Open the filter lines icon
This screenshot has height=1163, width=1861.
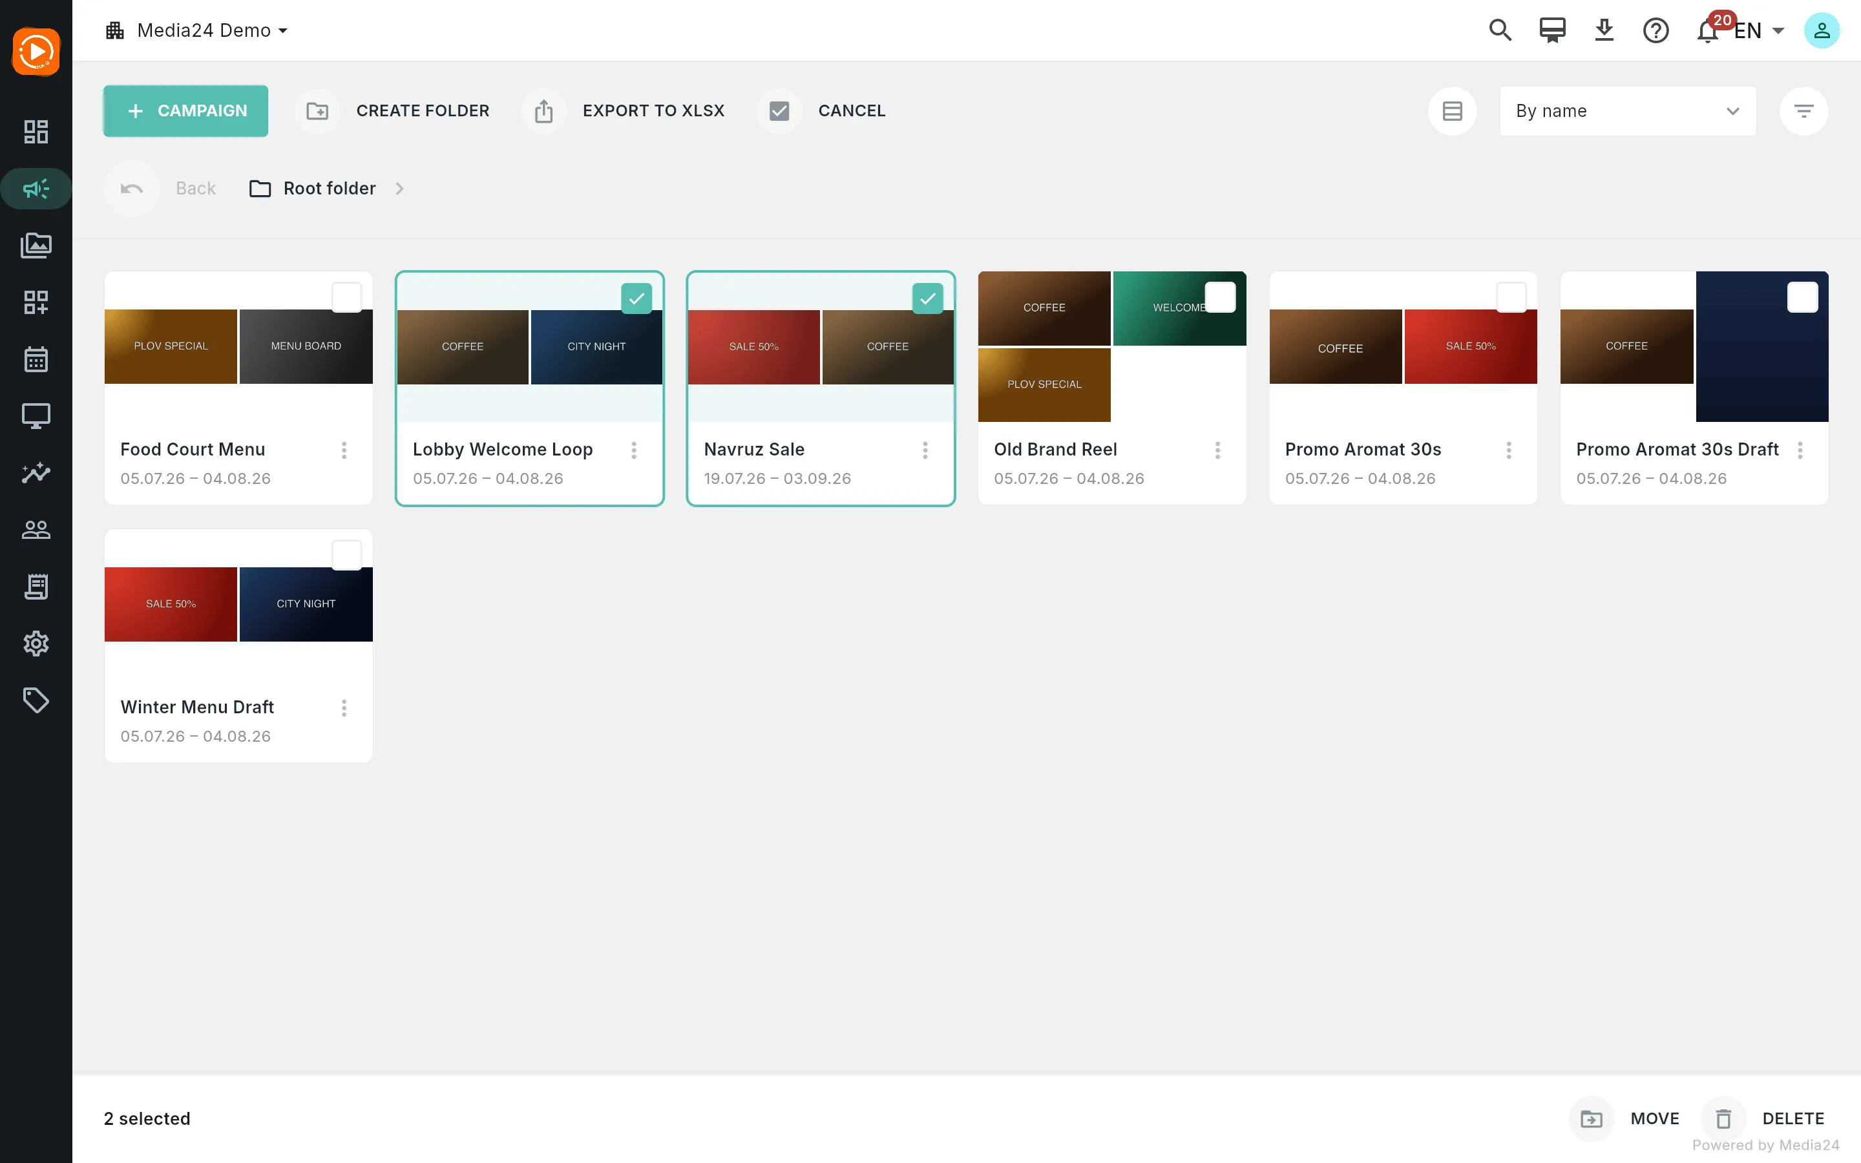click(1803, 110)
